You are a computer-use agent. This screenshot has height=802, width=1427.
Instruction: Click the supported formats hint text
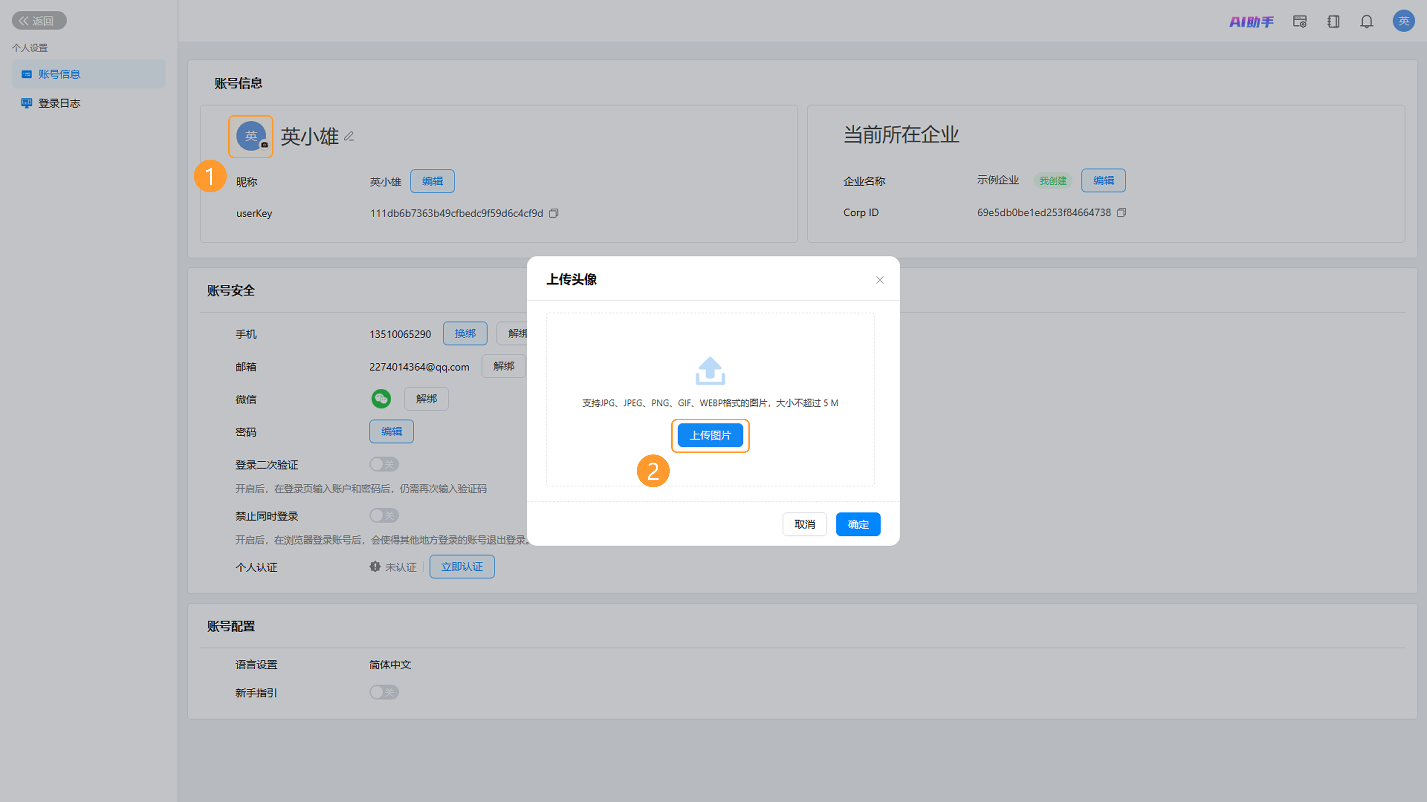pos(710,403)
